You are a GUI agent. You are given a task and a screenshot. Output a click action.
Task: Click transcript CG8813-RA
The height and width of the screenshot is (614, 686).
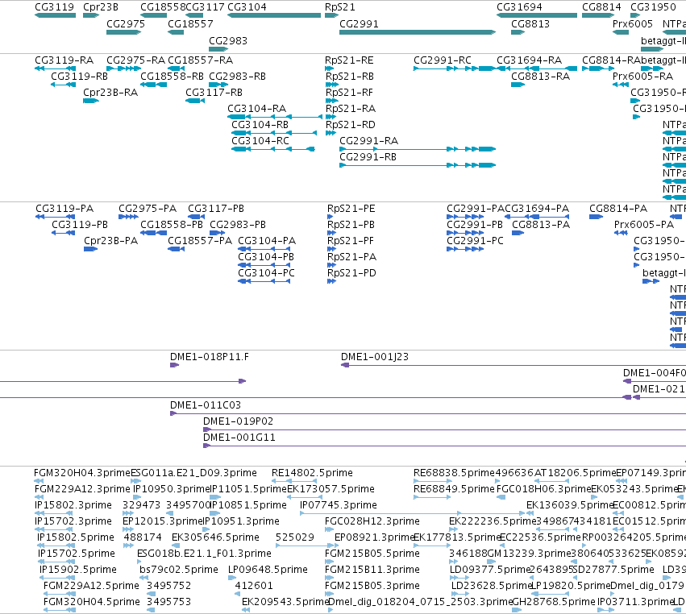[x=518, y=85]
